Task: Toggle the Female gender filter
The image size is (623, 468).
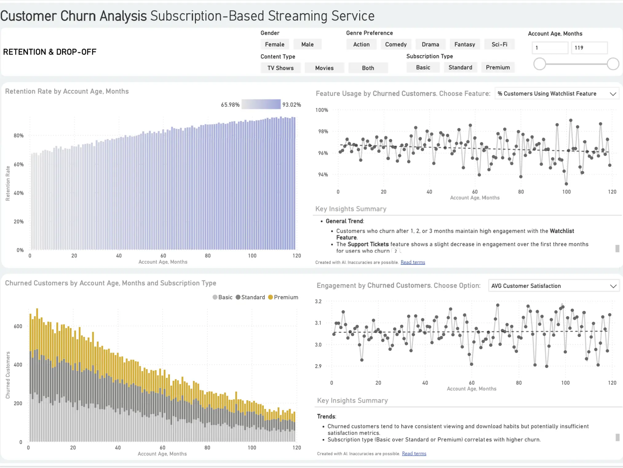Action: pos(275,44)
